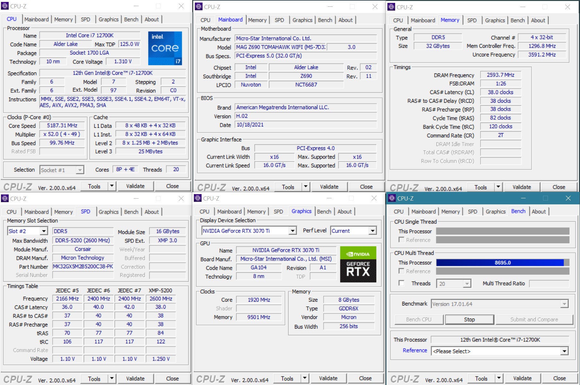
Task: Click the Intel Core i7 processor logo
Action: [x=165, y=48]
